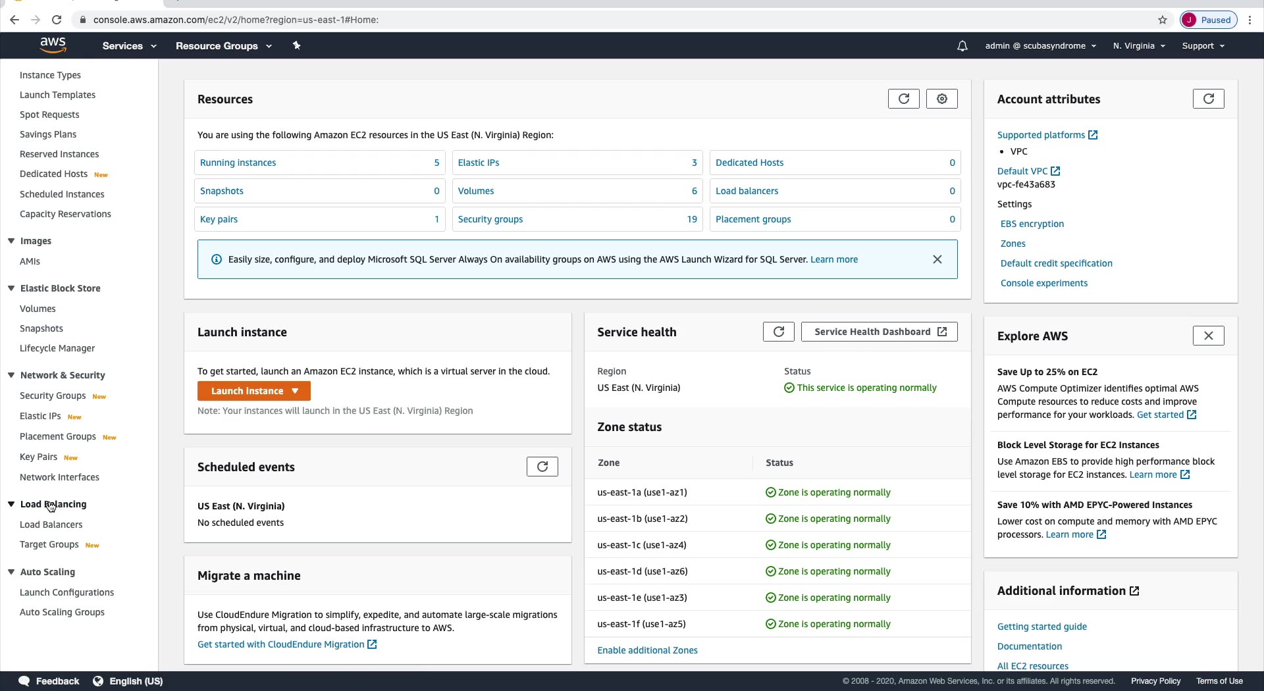Open Service Health Dashboard
The width and height of the screenshot is (1264, 691).
tap(879, 332)
